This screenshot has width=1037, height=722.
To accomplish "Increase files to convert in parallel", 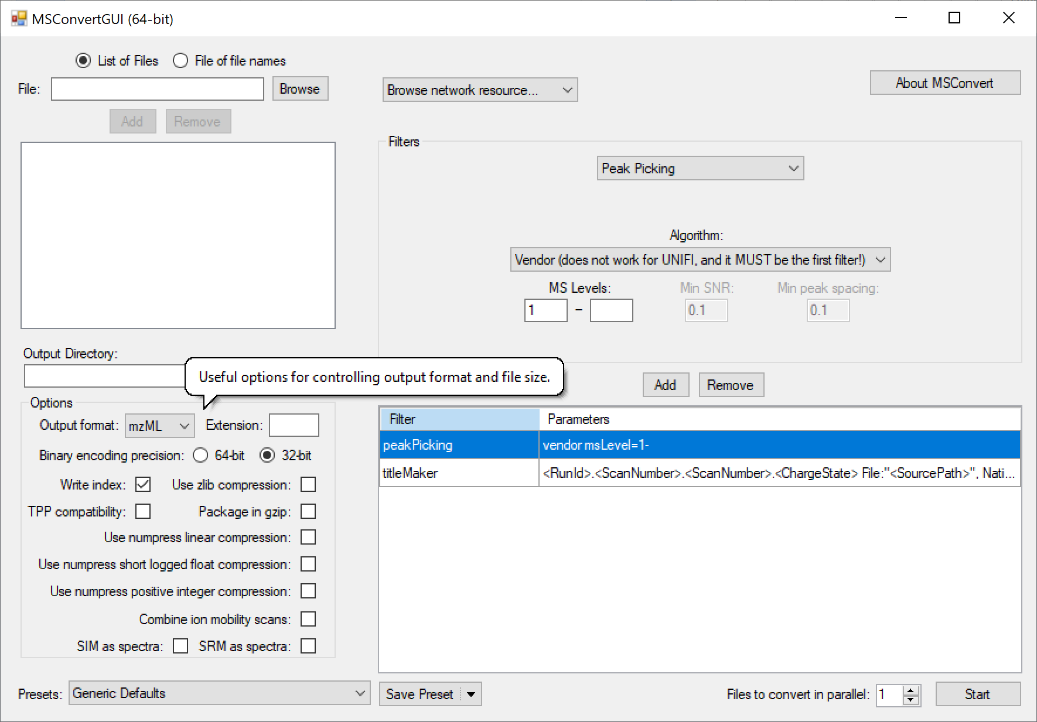I will tap(910, 690).
